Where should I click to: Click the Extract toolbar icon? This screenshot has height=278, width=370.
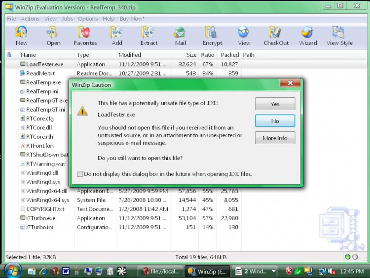[x=148, y=32]
